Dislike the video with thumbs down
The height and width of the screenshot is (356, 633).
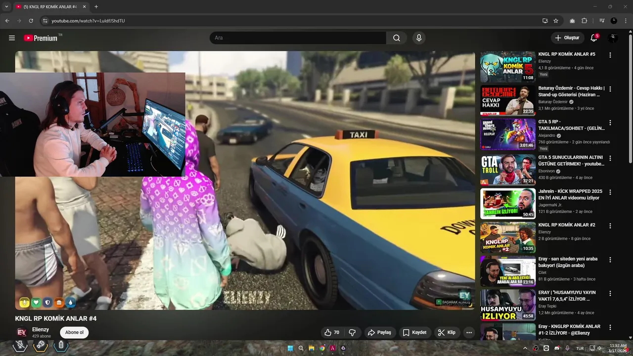coord(353,332)
